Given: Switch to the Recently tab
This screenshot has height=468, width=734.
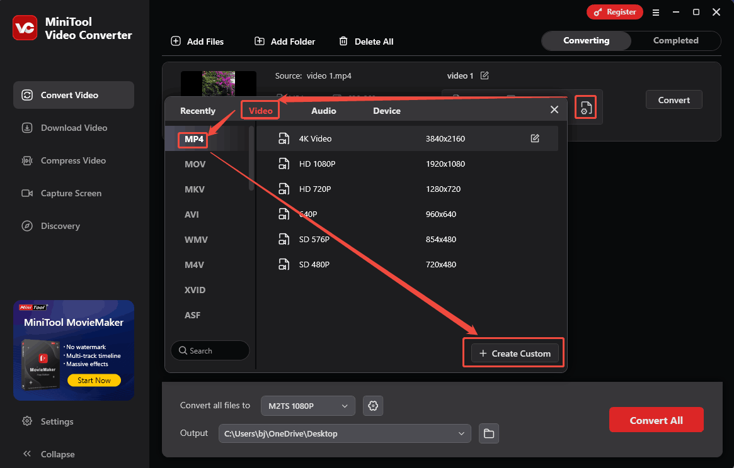Looking at the screenshot, I should pos(198,111).
